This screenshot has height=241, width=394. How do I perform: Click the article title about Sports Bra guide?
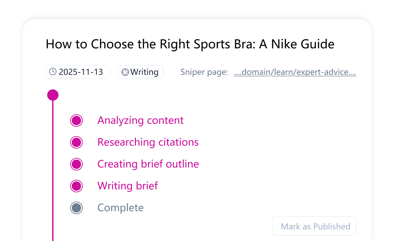[190, 44]
